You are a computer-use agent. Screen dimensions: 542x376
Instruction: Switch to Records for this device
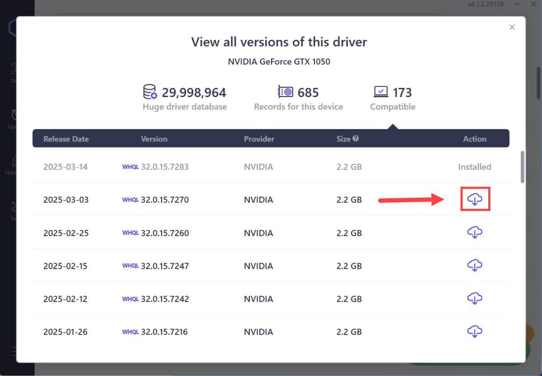[x=298, y=98]
